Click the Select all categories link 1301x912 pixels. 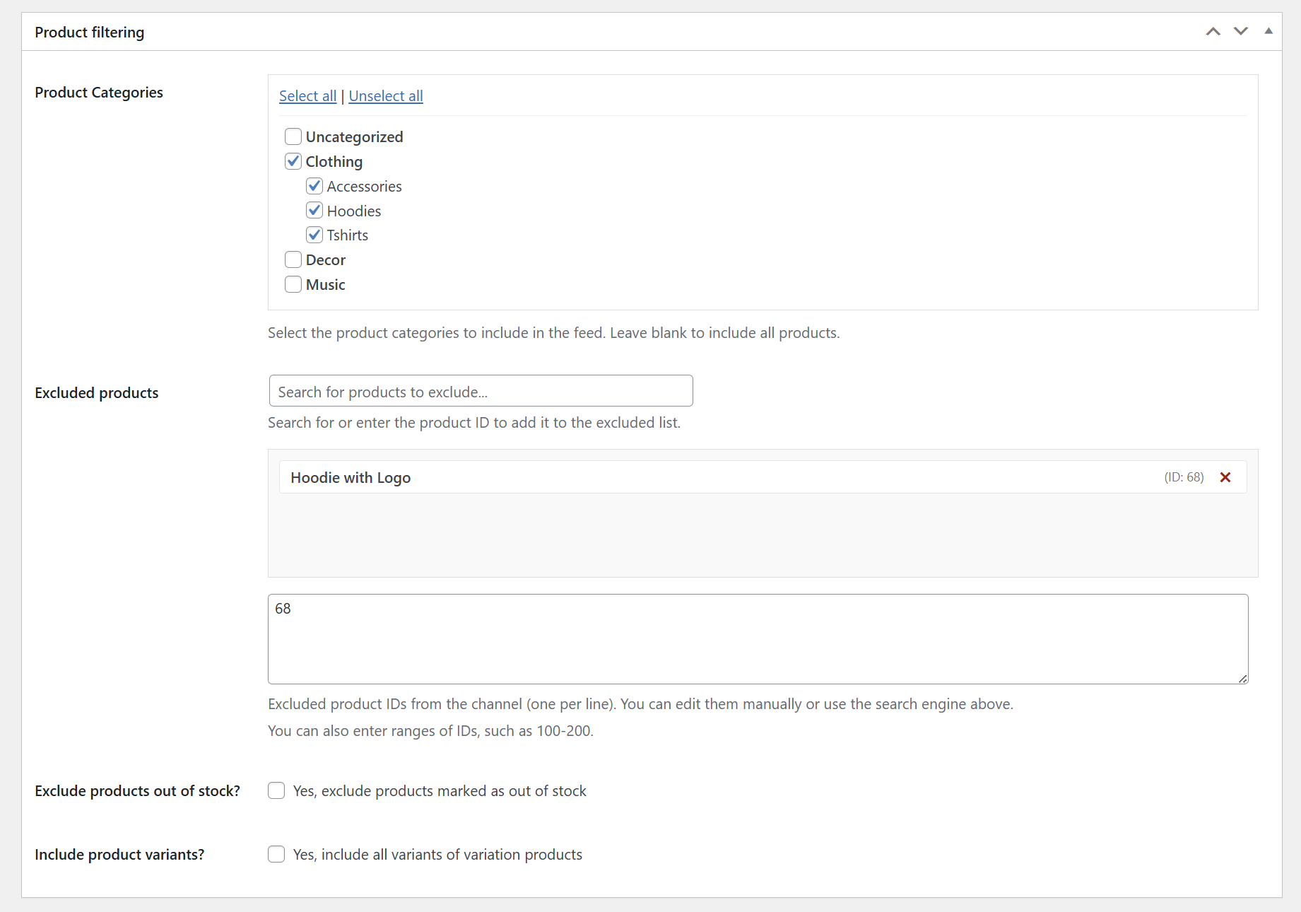307,96
